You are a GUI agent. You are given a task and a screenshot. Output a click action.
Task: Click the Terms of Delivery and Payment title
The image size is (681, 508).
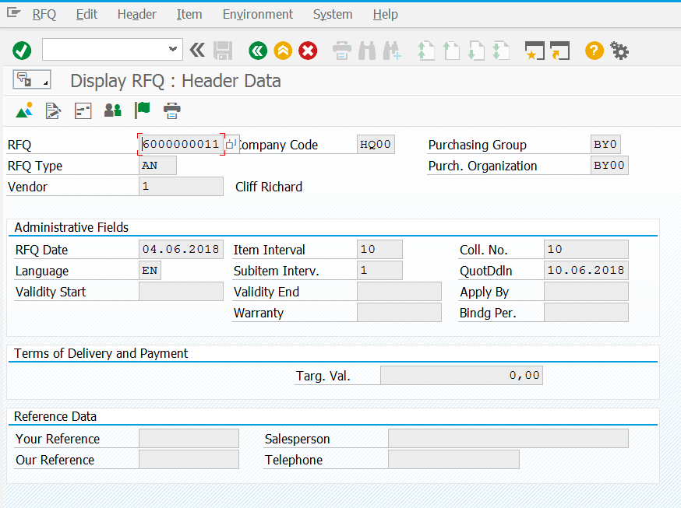(101, 353)
